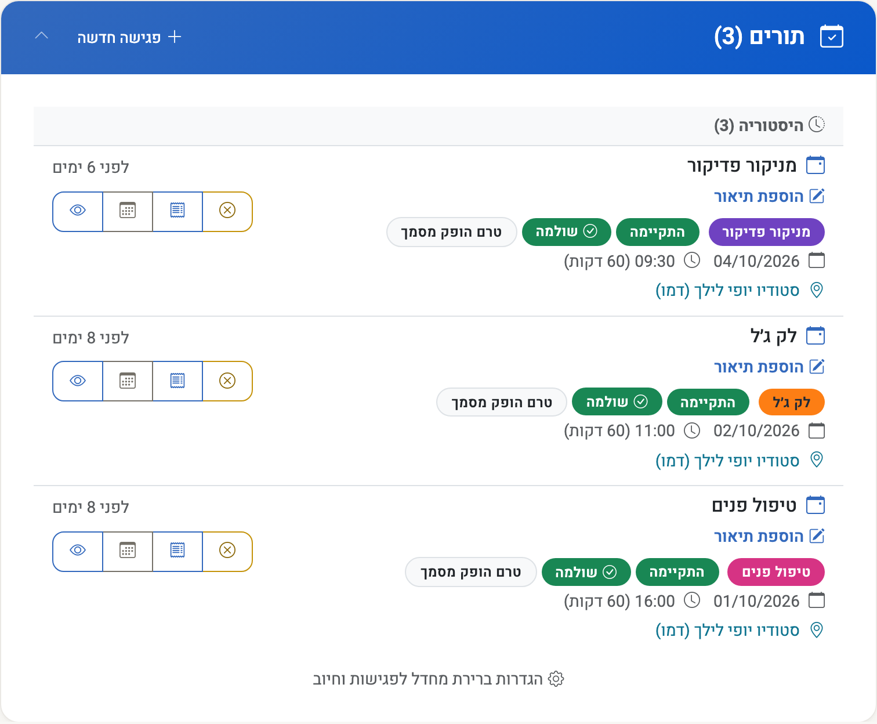Click the eye view icon for מניקור פדיקור

point(78,211)
